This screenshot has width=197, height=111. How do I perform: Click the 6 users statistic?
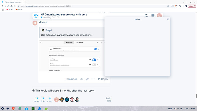tap(50, 100)
